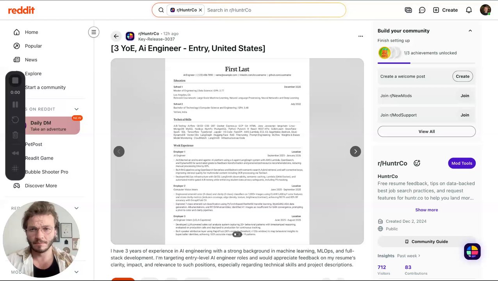
Task: Join r/ModSupport
Action: click(x=465, y=115)
